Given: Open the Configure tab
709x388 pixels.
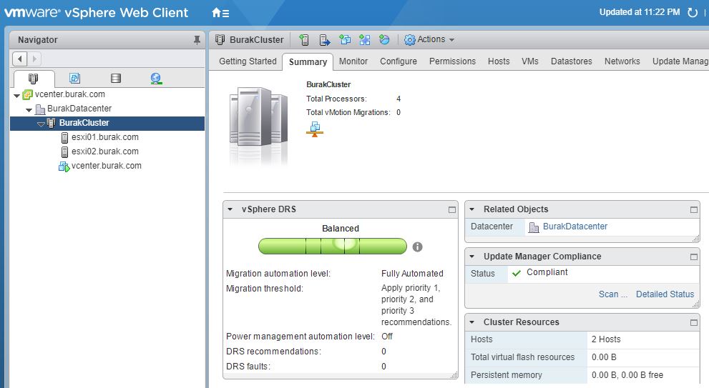Looking at the screenshot, I should click(x=398, y=61).
